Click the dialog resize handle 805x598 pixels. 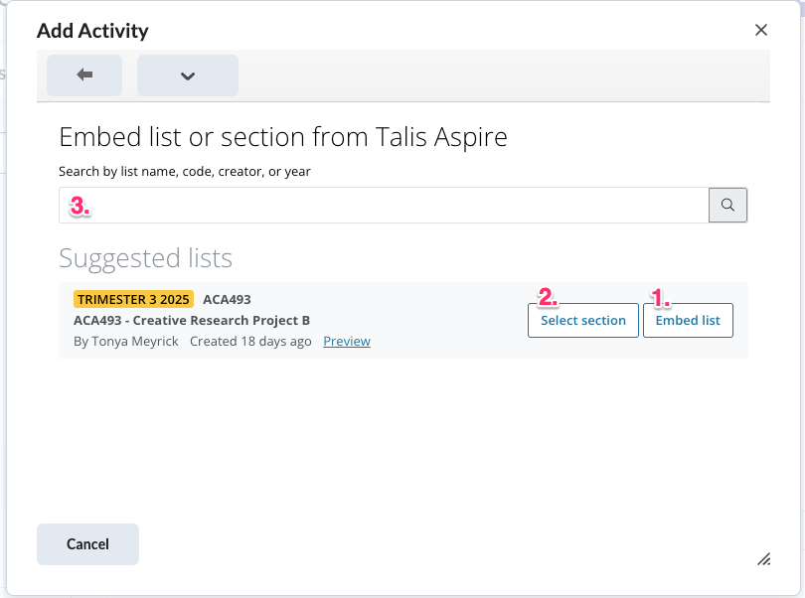tap(763, 559)
